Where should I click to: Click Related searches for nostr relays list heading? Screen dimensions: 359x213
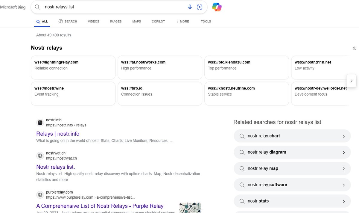[277, 122]
